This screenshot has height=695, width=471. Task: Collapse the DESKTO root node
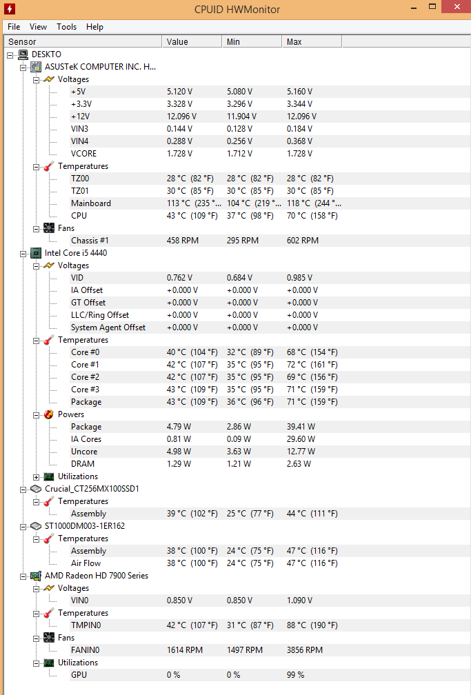tap(10, 54)
